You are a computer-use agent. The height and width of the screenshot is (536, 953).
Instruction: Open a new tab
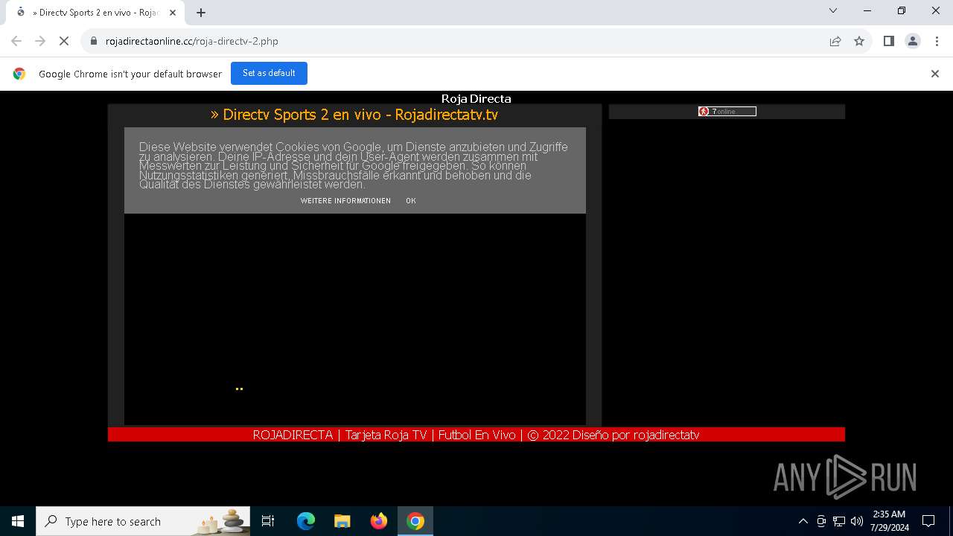(201, 12)
